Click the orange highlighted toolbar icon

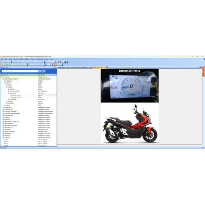point(55,64)
